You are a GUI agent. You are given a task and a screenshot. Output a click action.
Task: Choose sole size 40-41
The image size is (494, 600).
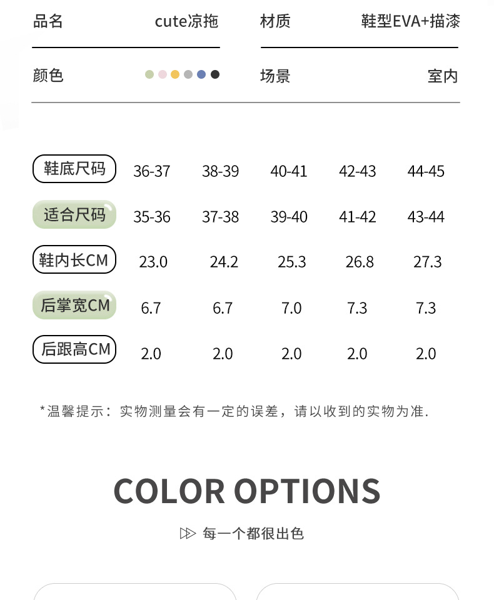(289, 171)
